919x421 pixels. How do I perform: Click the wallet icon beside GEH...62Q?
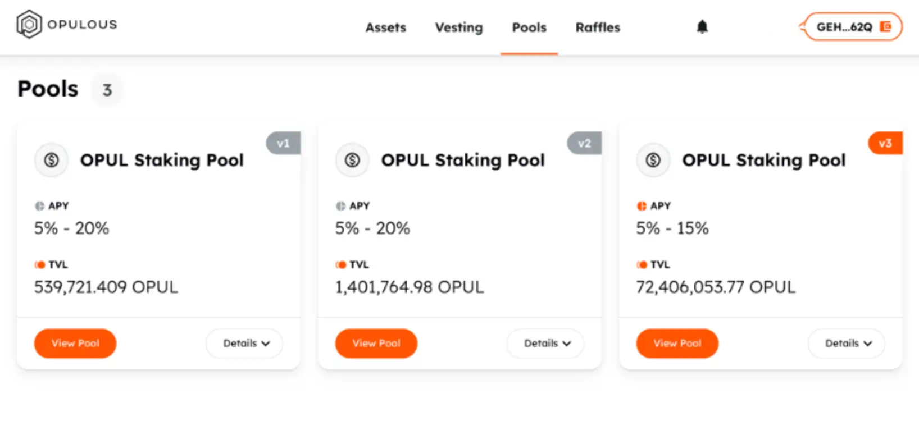(x=885, y=27)
